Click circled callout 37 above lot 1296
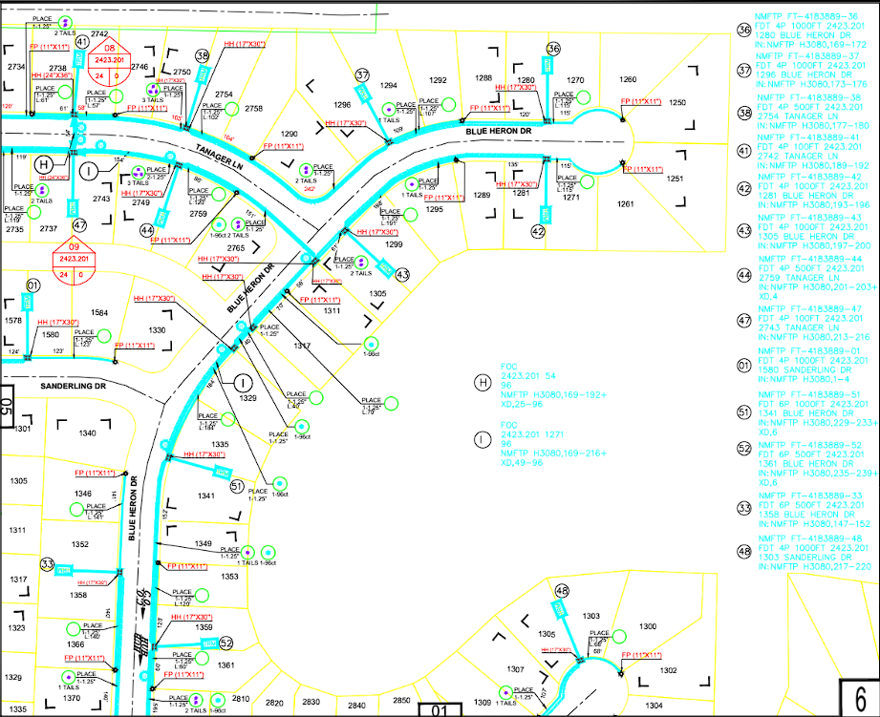The image size is (880, 717). pos(362,75)
